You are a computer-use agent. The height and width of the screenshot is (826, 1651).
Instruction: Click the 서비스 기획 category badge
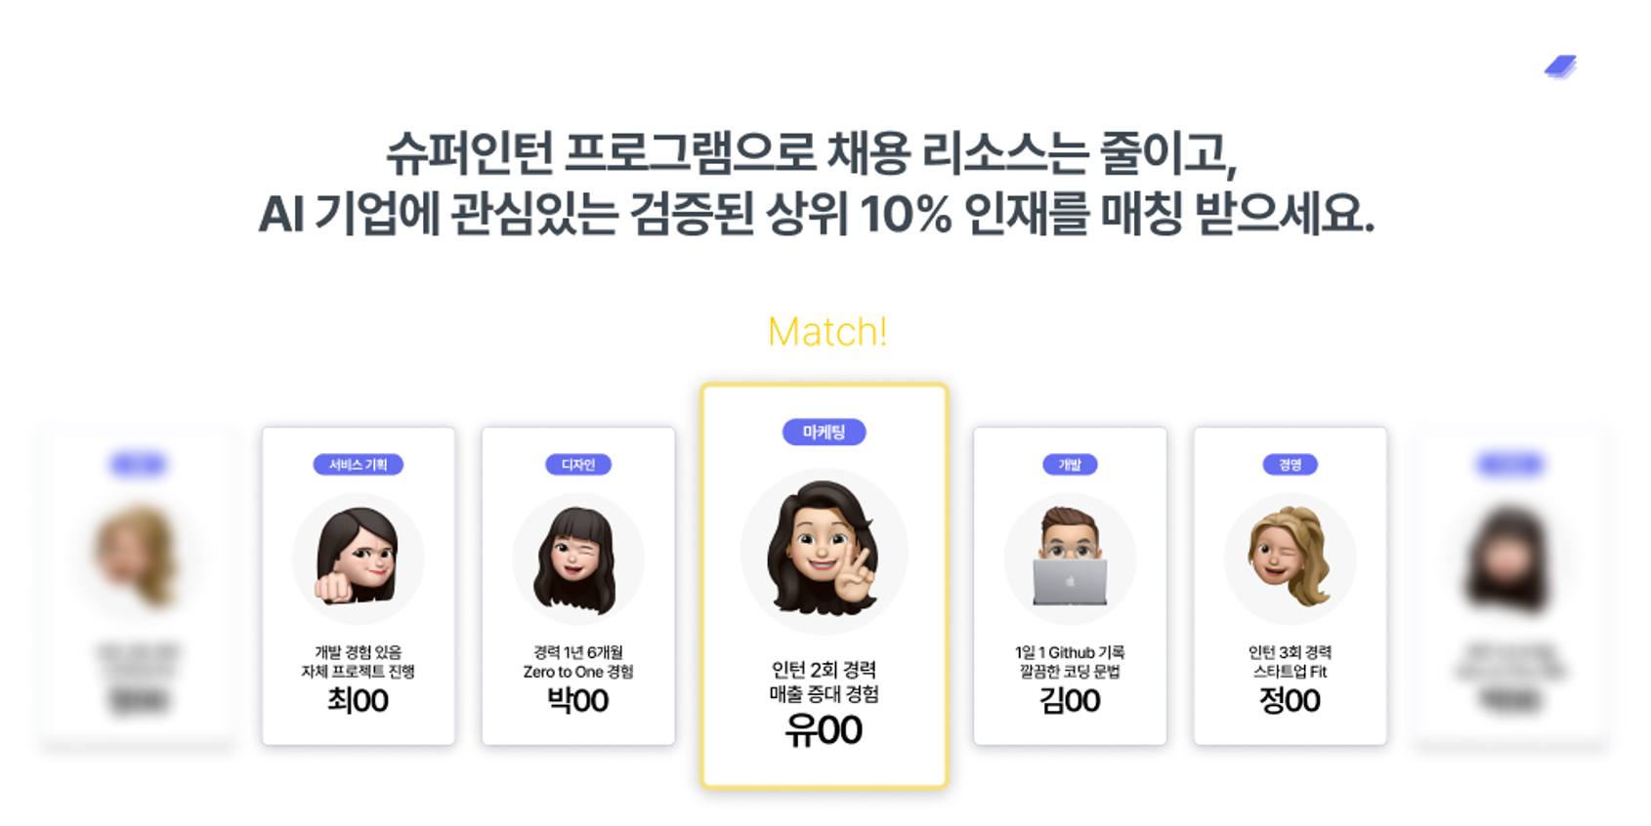[358, 465]
